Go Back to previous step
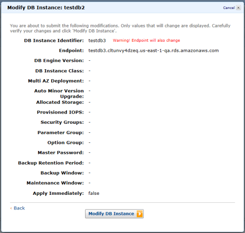This screenshot has height=233, width=245. pos(19,208)
